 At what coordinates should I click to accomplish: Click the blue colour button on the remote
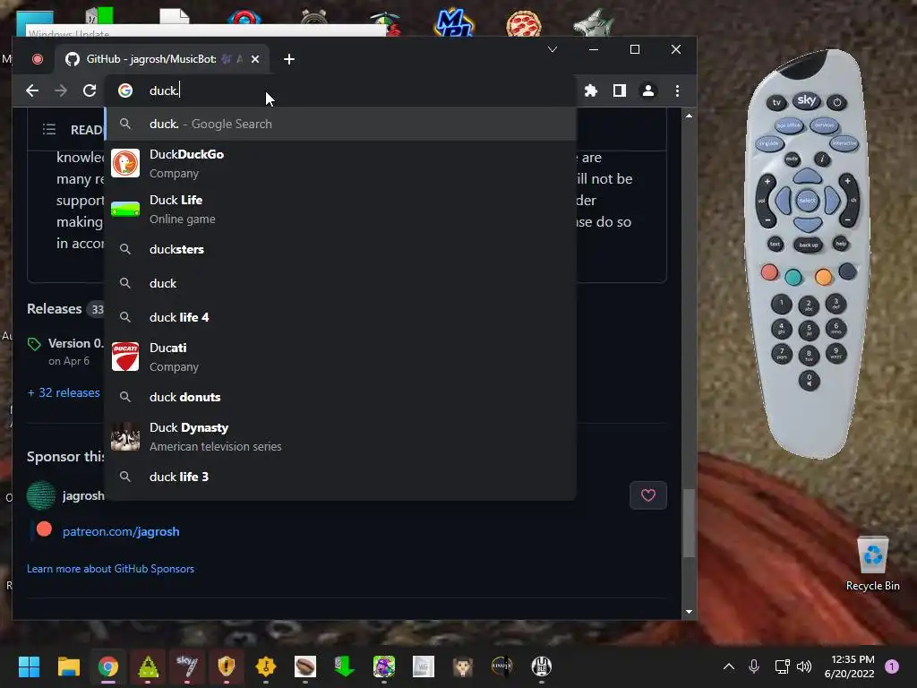tap(847, 271)
